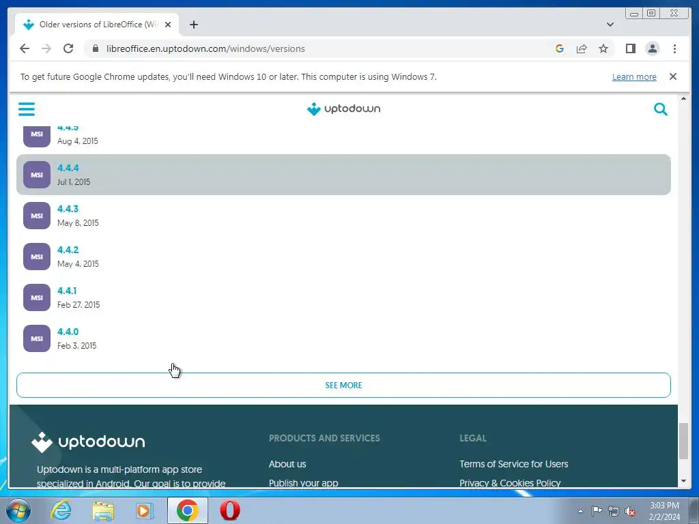Image resolution: width=699 pixels, height=524 pixels.
Task: Click the date text May 4, 2015
Action: [x=78, y=264]
